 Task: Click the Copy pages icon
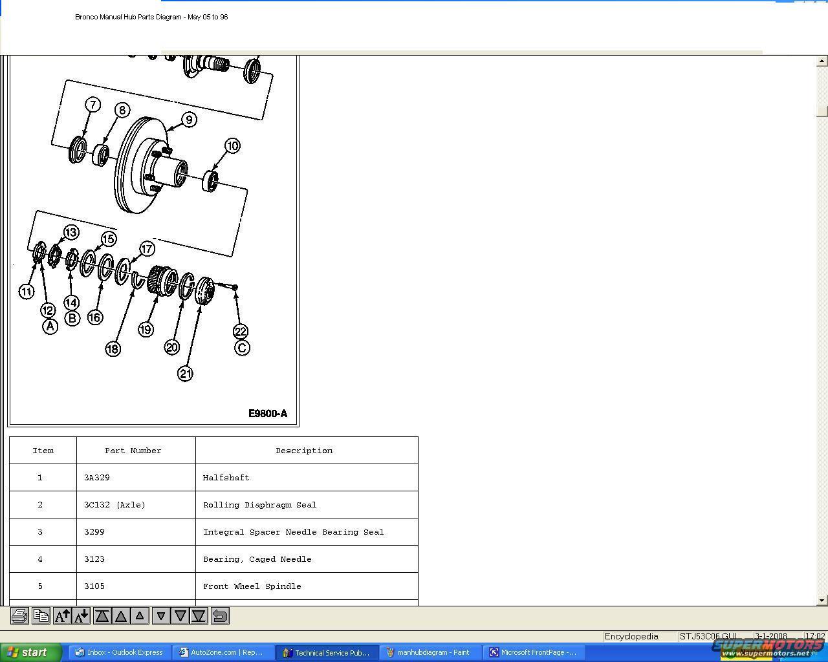[x=41, y=616]
